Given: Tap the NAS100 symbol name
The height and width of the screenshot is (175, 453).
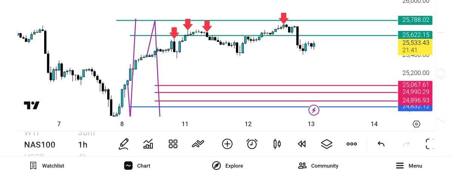Looking at the screenshot, I should 40,145.
